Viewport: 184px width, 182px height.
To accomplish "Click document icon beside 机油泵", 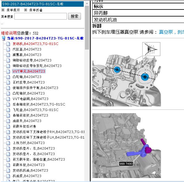I will pyautogui.click(x=8, y=176).
